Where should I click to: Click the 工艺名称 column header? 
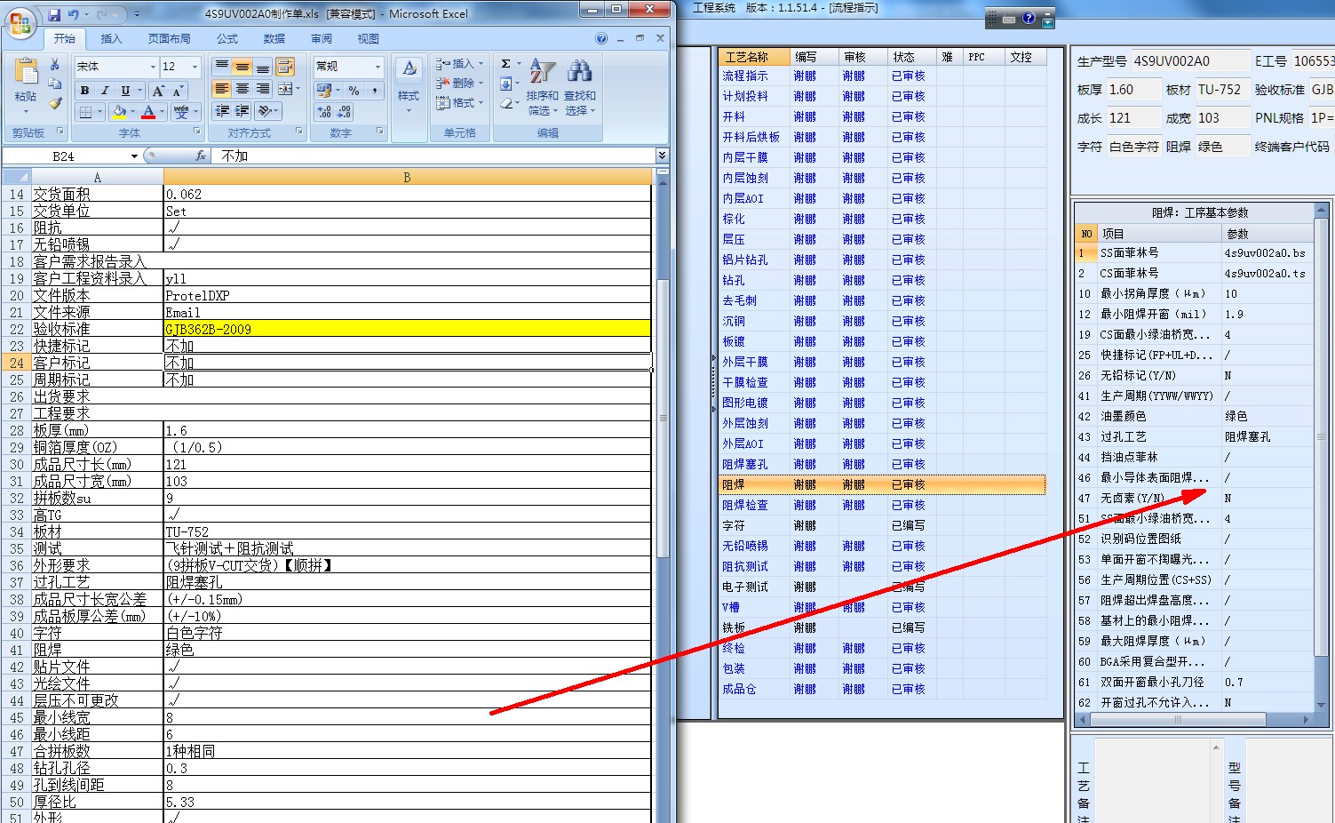pos(754,57)
